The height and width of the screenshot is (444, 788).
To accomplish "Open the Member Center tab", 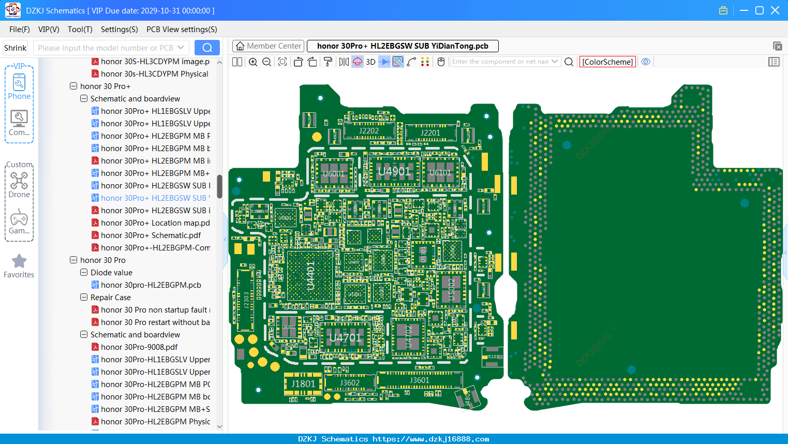I will point(268,46).
